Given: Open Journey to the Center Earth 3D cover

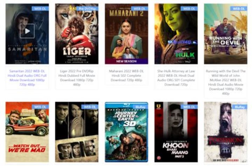Looking at the screenshot, I should coord(126,132).
